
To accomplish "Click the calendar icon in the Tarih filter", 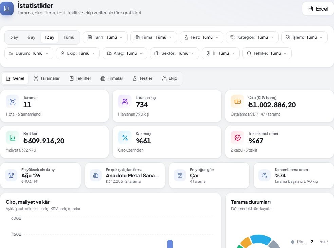I will (x=90, y=37).
